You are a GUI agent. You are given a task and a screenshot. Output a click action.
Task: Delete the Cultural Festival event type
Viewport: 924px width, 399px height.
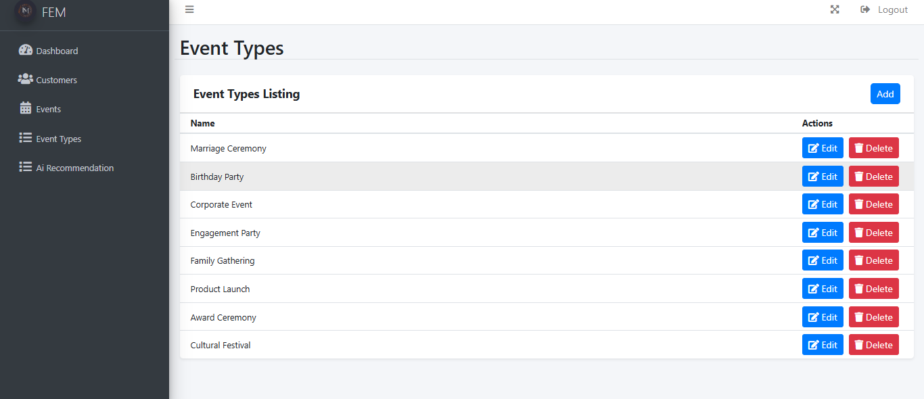point(874,345)
